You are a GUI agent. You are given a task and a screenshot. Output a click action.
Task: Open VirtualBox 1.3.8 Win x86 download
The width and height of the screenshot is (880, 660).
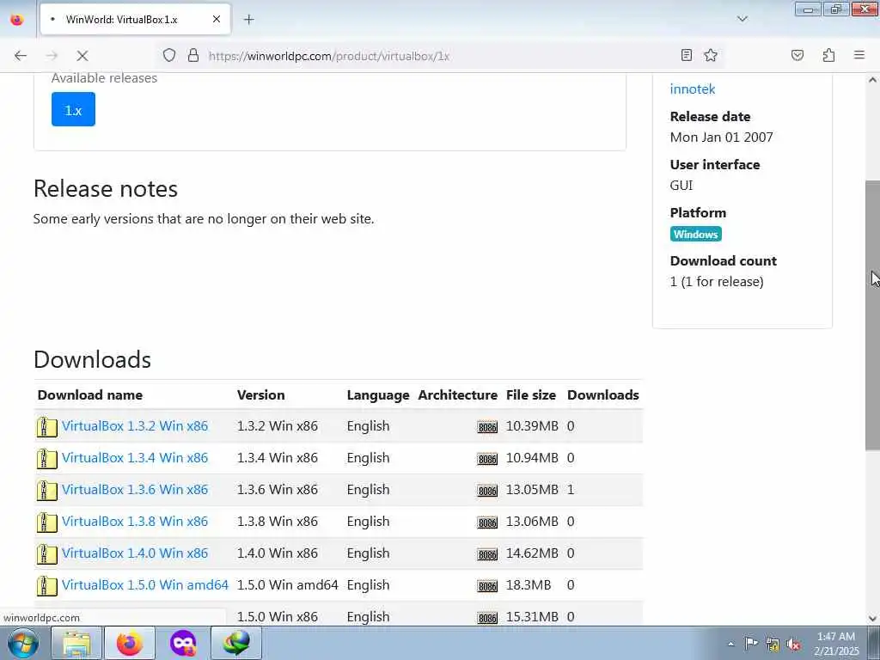135,522
